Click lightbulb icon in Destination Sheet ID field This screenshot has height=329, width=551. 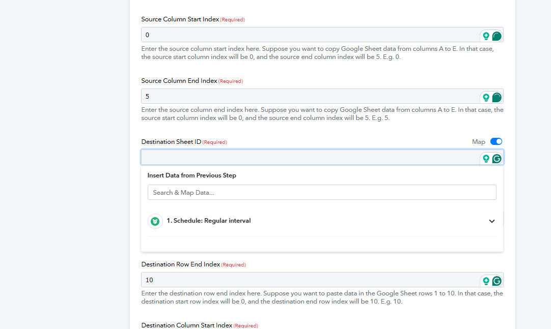pos(486,159)
